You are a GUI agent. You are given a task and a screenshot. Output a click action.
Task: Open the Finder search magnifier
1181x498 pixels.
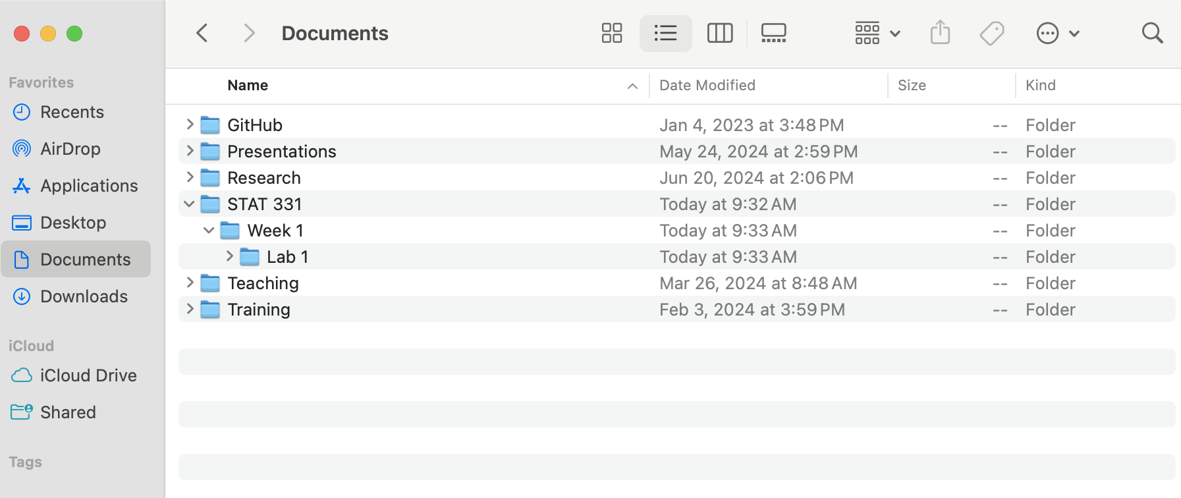(1152, 33)
